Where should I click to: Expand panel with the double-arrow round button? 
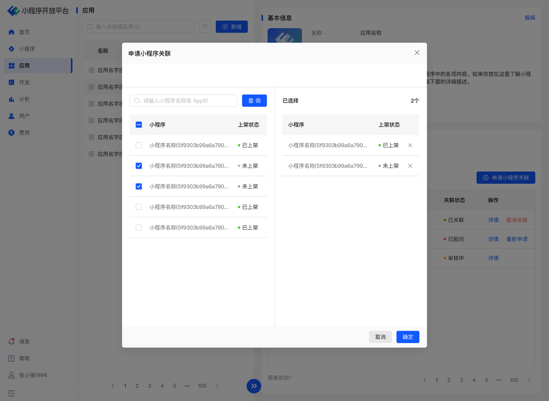click(253, 386)
